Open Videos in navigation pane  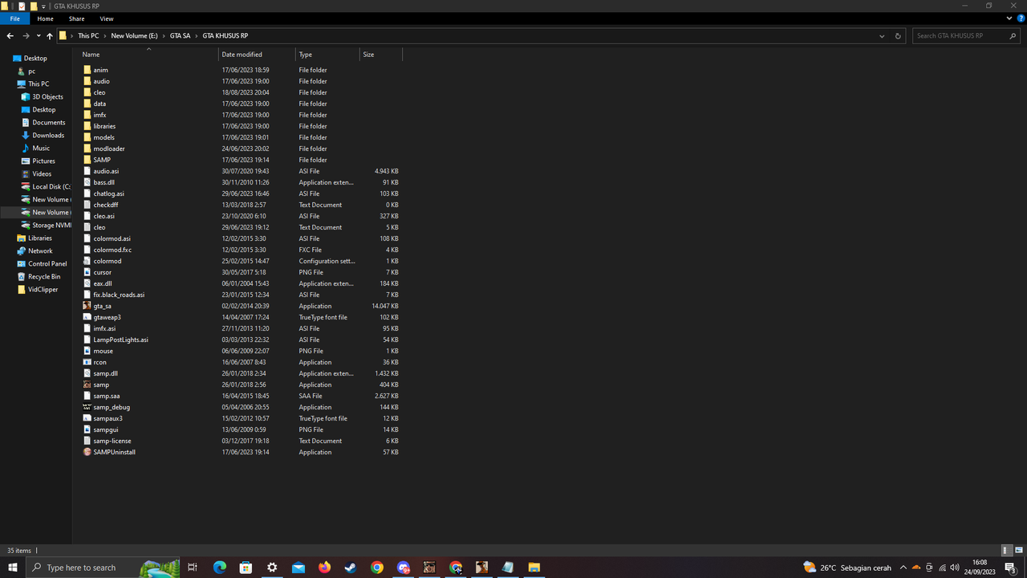coord(42,174)
